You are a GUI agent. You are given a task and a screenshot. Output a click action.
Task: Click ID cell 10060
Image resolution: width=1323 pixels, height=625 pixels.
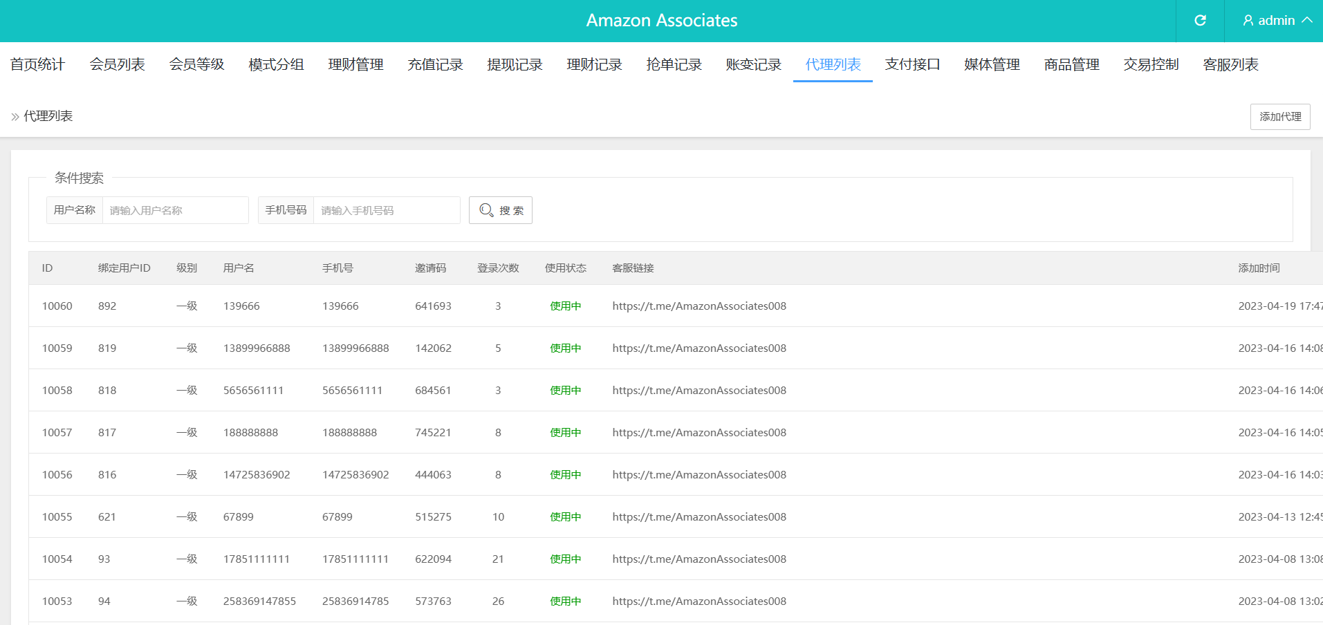57,306
